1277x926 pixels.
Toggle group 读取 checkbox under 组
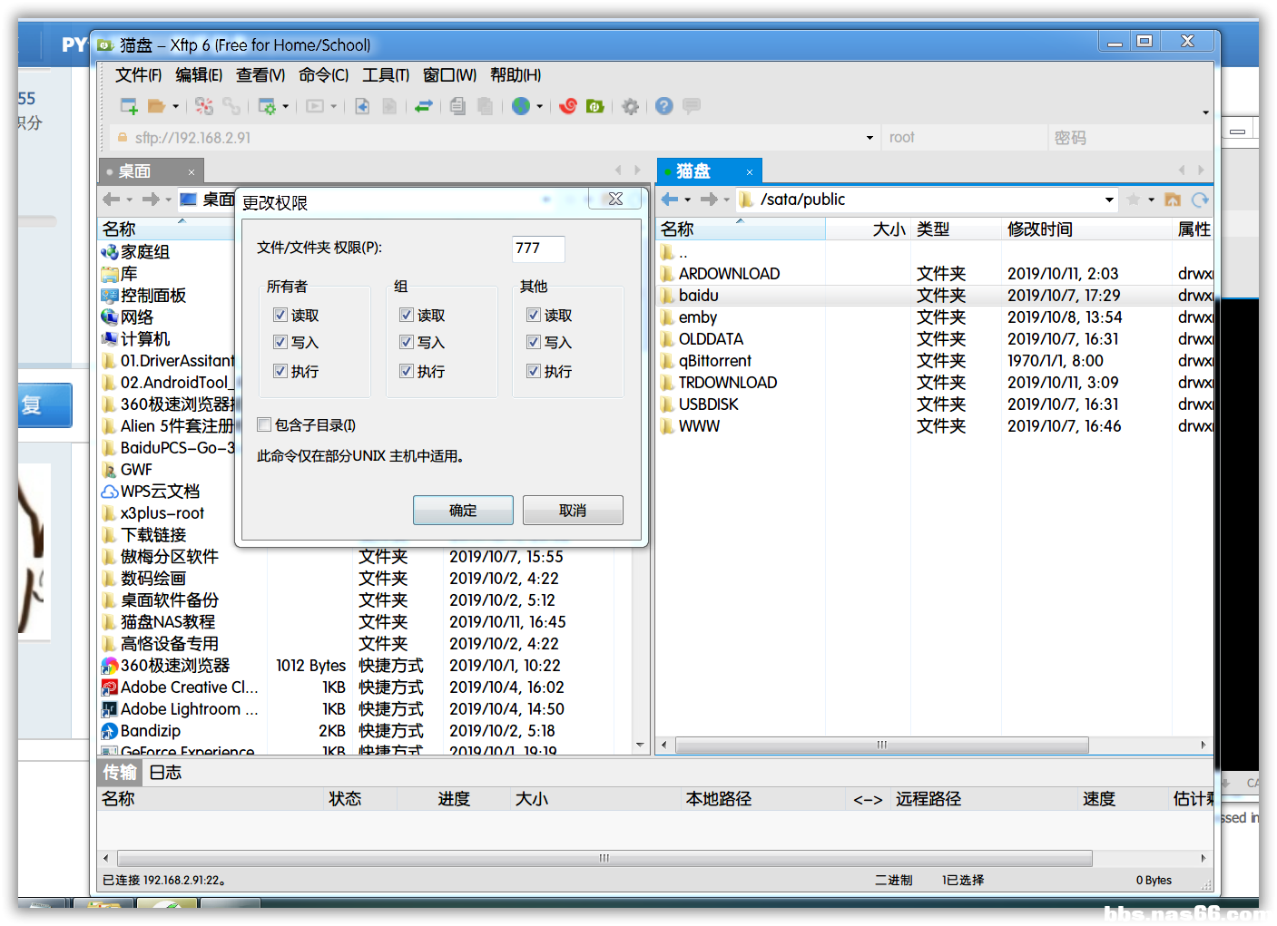click(407, 315)
